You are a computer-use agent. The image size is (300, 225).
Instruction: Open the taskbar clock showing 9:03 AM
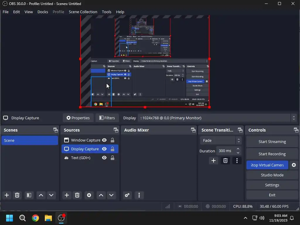(x=278, y=218)
